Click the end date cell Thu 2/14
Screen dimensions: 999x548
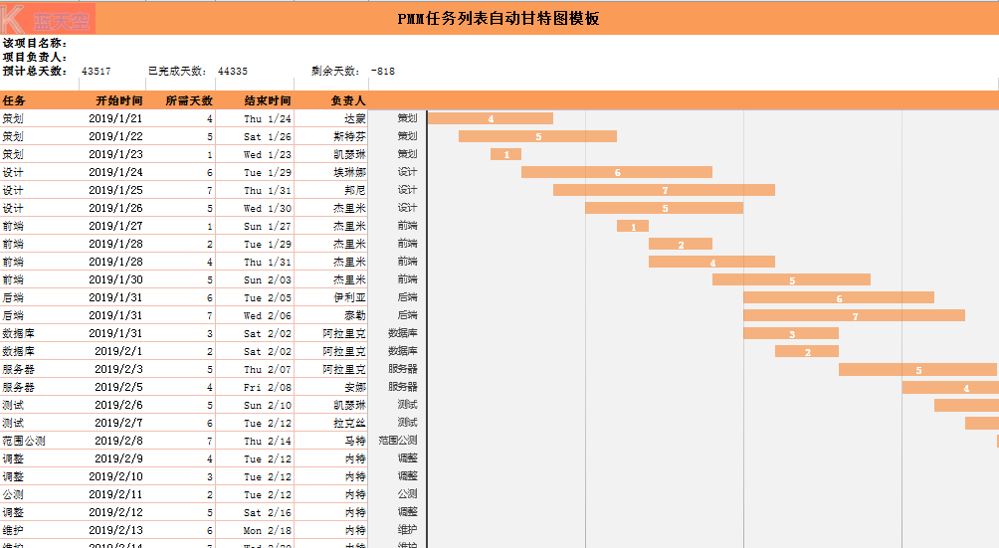pos(267,442)
